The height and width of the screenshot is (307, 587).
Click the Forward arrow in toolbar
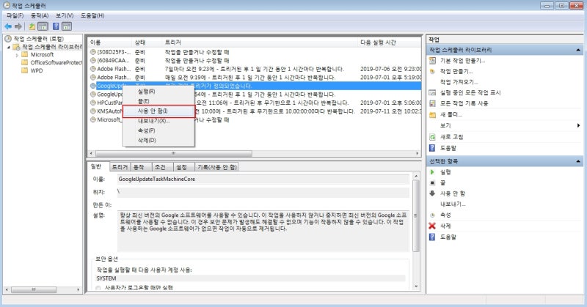point(18,26)
